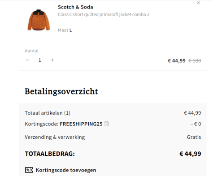The height and width of the screenshot is (176, 213).
Task: Increase quantity with the plus icon
Action: tap(52, 60)
